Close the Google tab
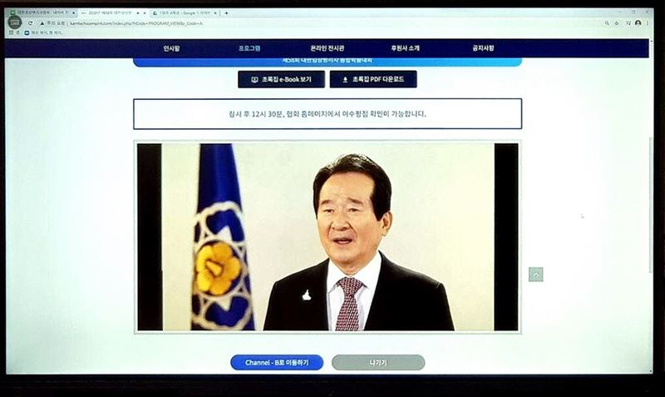Image resolution: width=665 pixels, height=397 pixels. tap(215, 13)
